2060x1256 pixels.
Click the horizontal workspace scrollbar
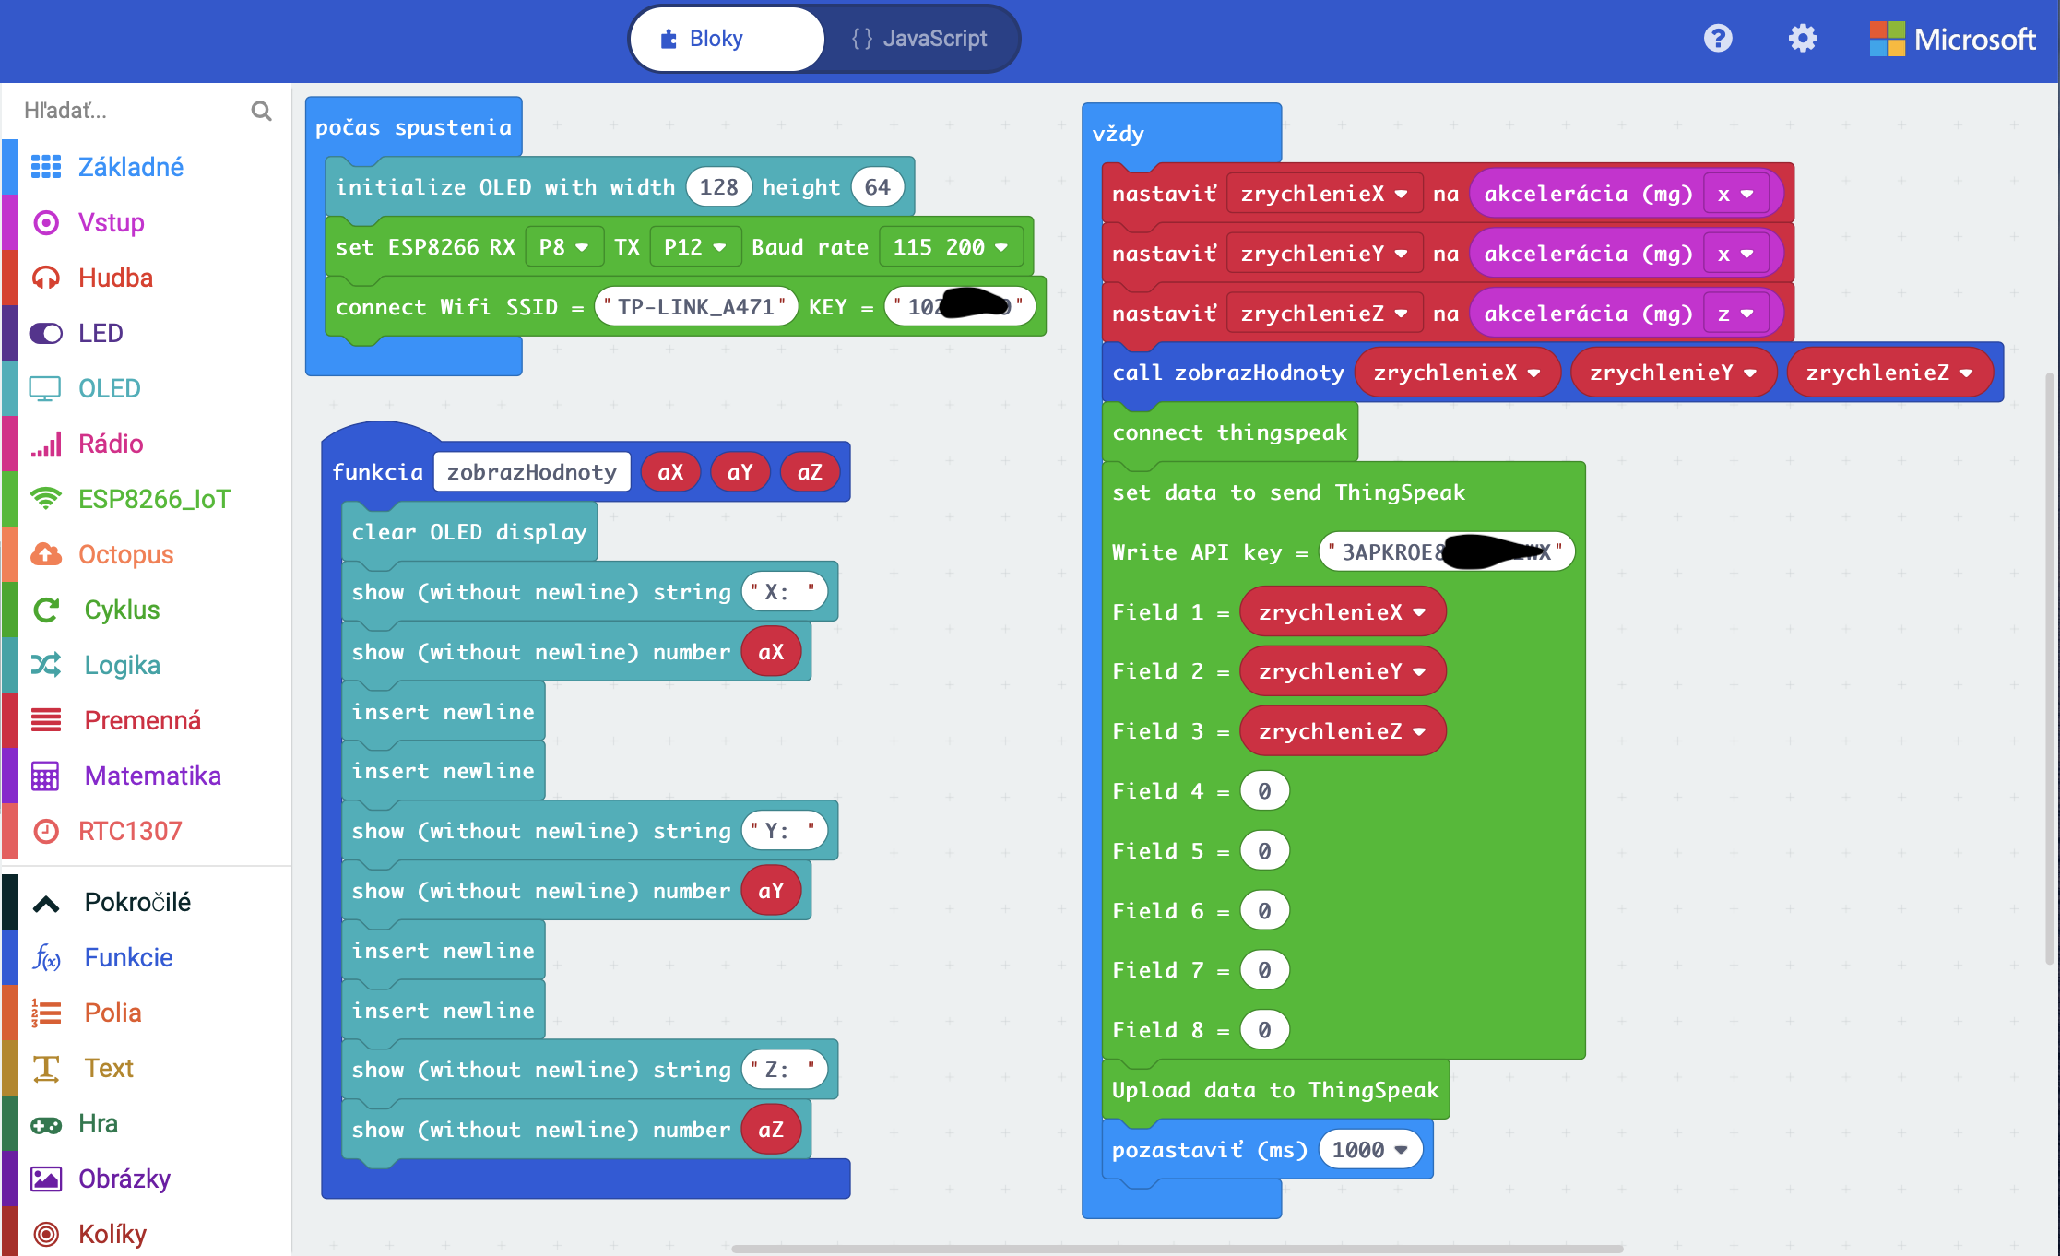point(1177,1249)
